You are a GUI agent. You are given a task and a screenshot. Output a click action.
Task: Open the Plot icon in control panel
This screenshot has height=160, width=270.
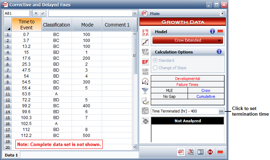[145, 42]
